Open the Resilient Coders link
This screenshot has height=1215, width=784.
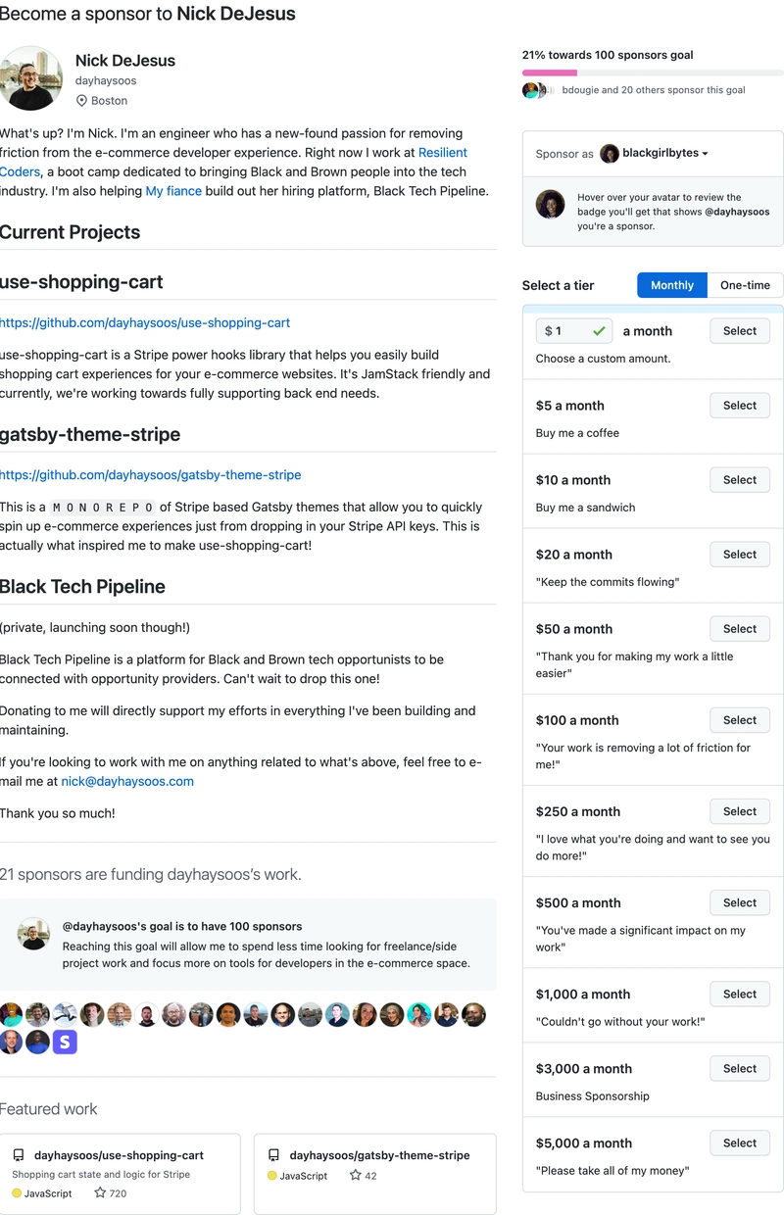pos(442,153)
